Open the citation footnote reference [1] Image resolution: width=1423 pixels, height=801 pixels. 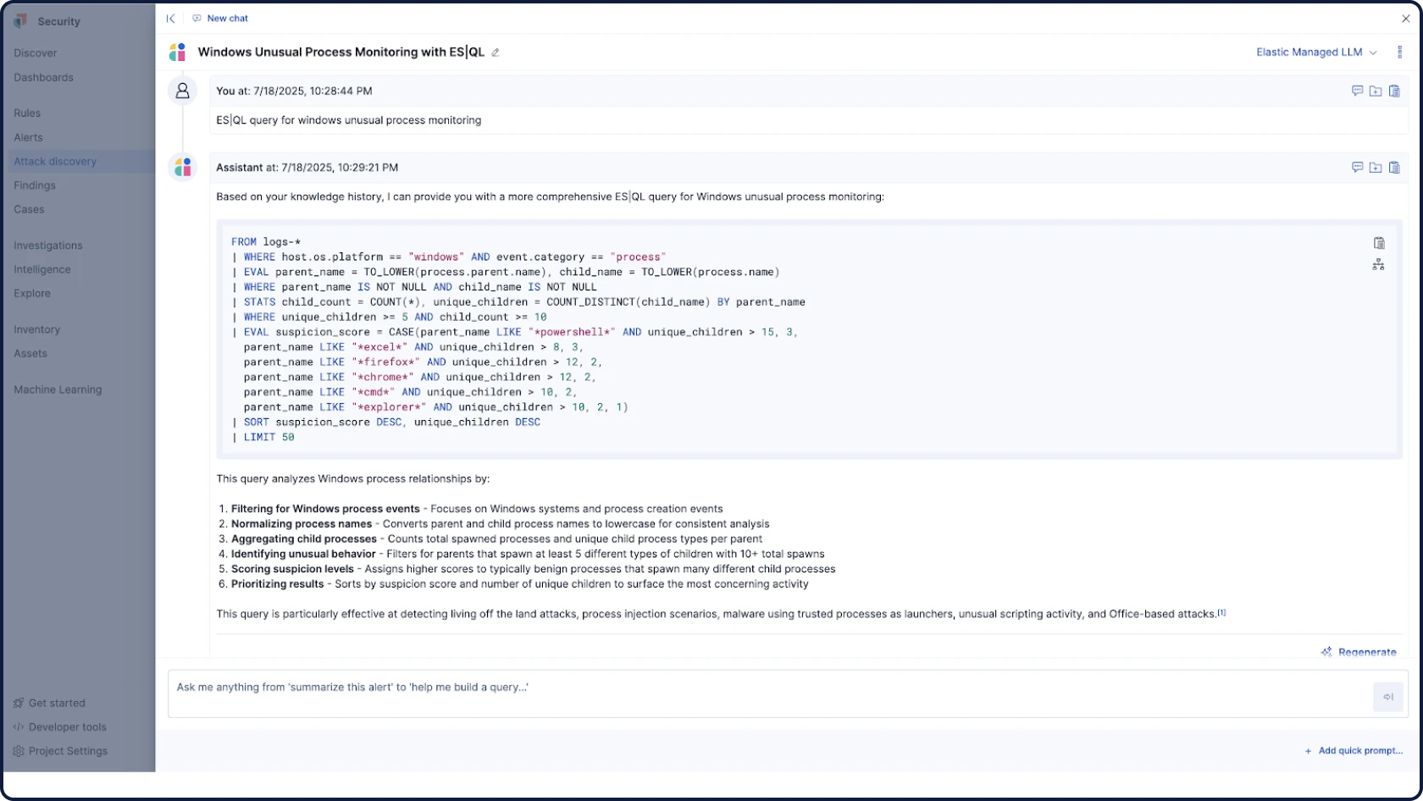[x=1221, y=612]
